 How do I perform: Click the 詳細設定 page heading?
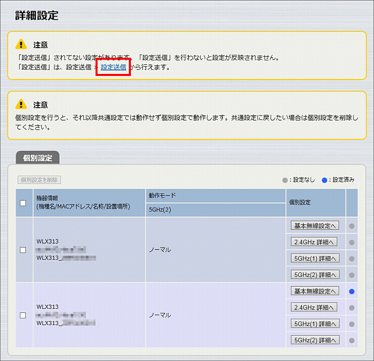coord(37,15)
